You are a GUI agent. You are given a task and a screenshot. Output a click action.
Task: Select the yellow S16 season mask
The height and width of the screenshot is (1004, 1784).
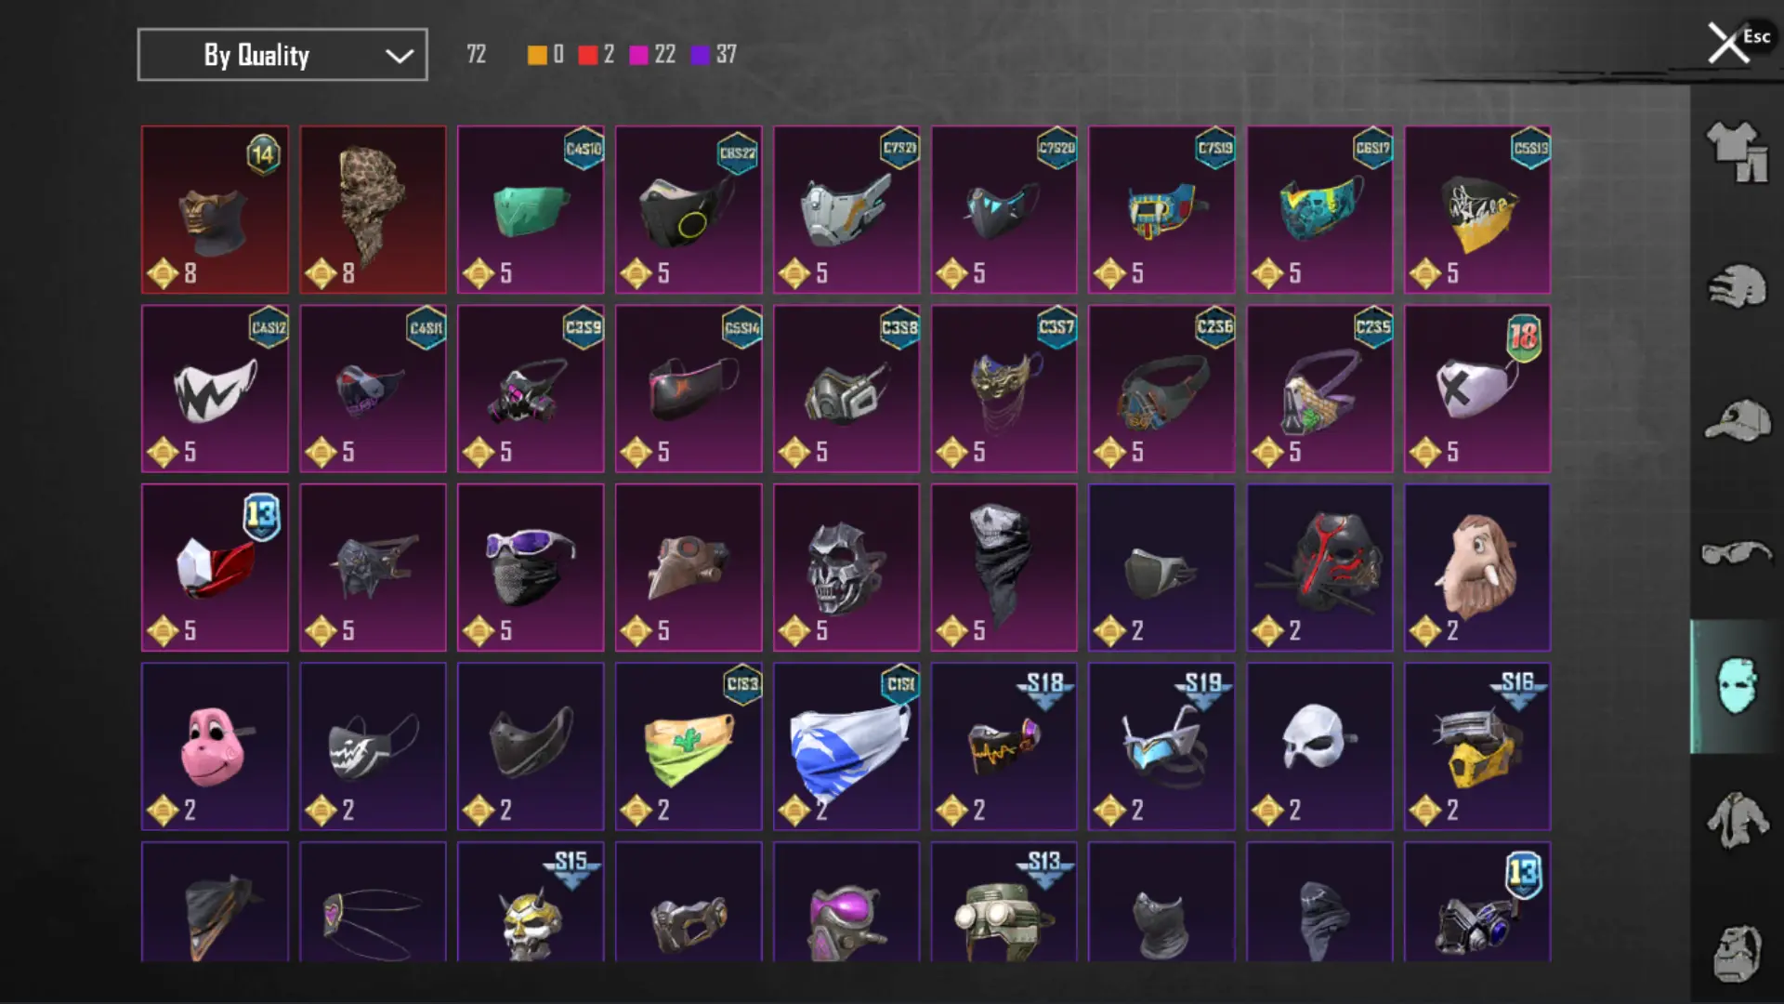pos(1477,746)
